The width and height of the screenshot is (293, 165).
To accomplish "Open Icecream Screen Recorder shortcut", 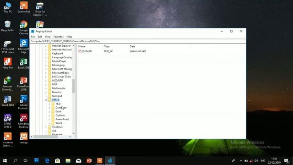I will click(x=7, y=139).
